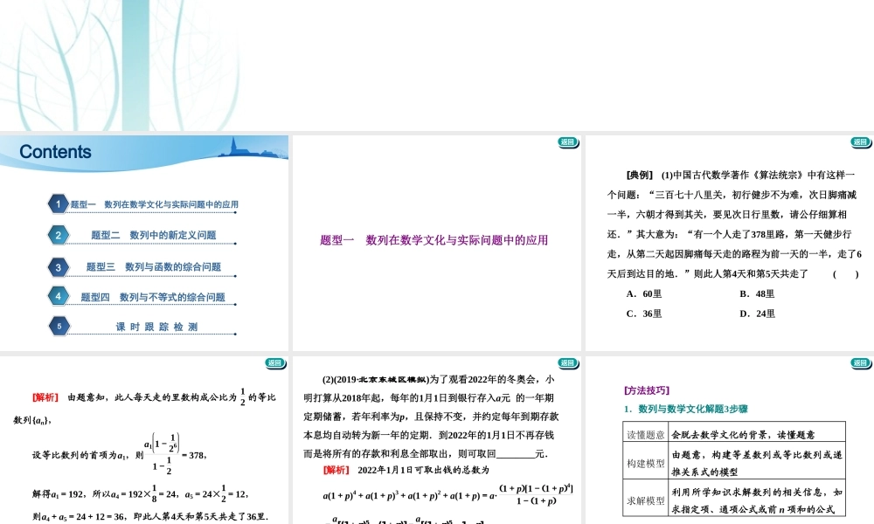
Task: Select the numbered hexagon icon 1 in Contents
Action: [x=59, y=203]
